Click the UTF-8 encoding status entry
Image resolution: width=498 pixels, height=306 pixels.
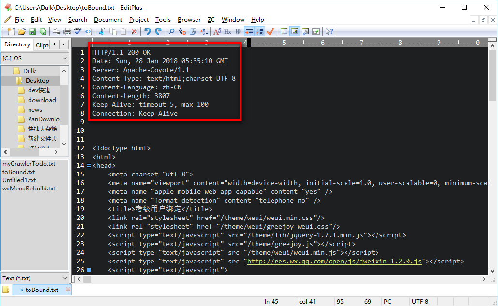coord(420,301)
